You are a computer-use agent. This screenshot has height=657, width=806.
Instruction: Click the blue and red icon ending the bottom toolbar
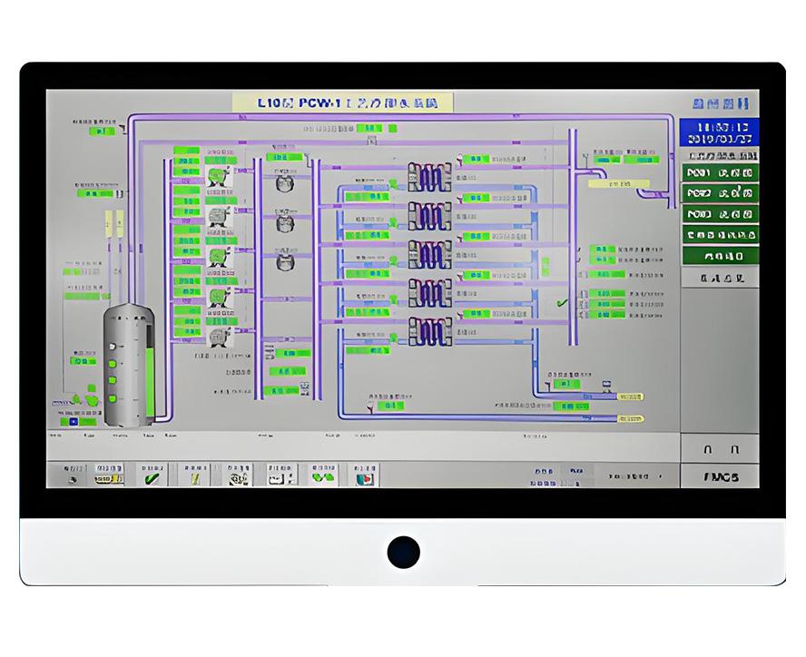click(364, 477)
